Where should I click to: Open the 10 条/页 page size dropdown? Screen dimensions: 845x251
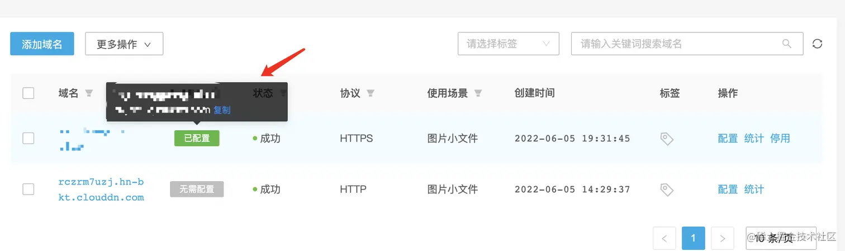coord(781,238)
